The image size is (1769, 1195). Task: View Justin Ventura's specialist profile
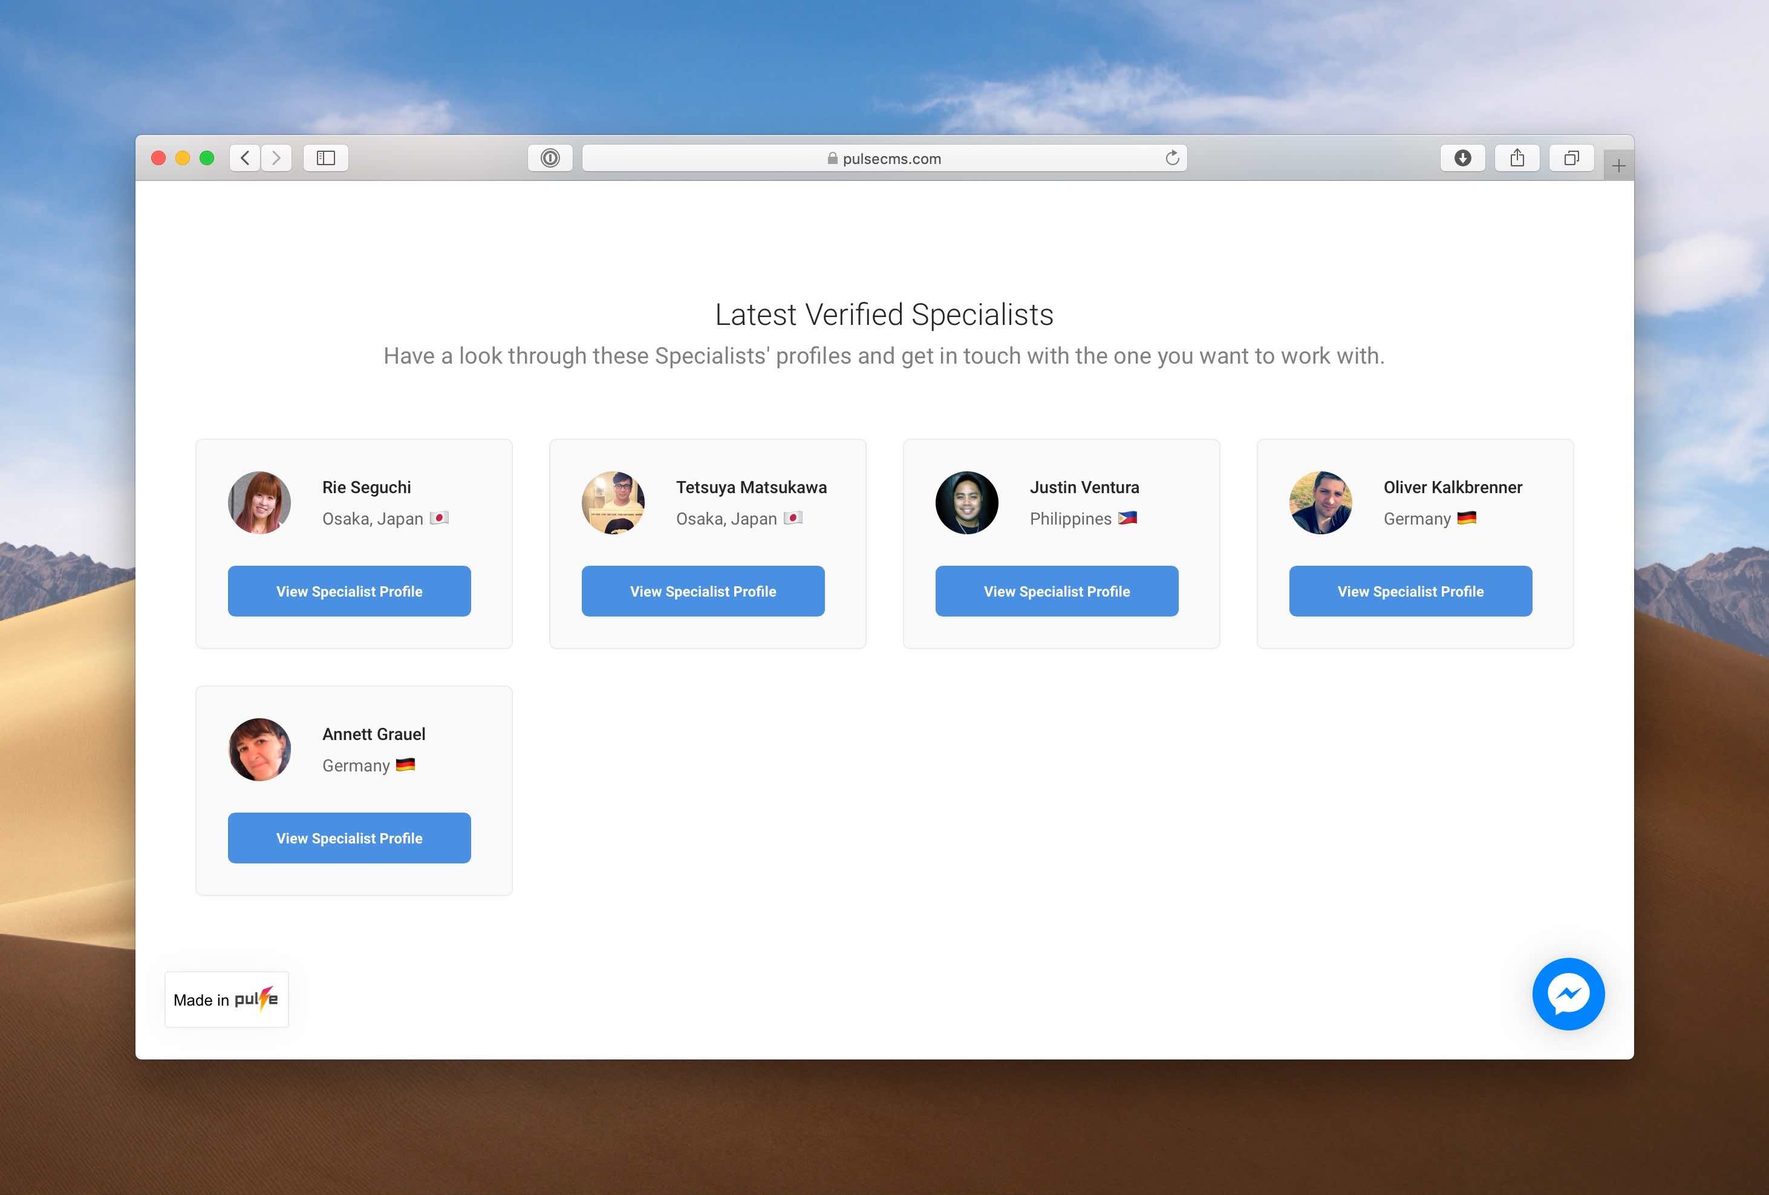pos(1057,591)
